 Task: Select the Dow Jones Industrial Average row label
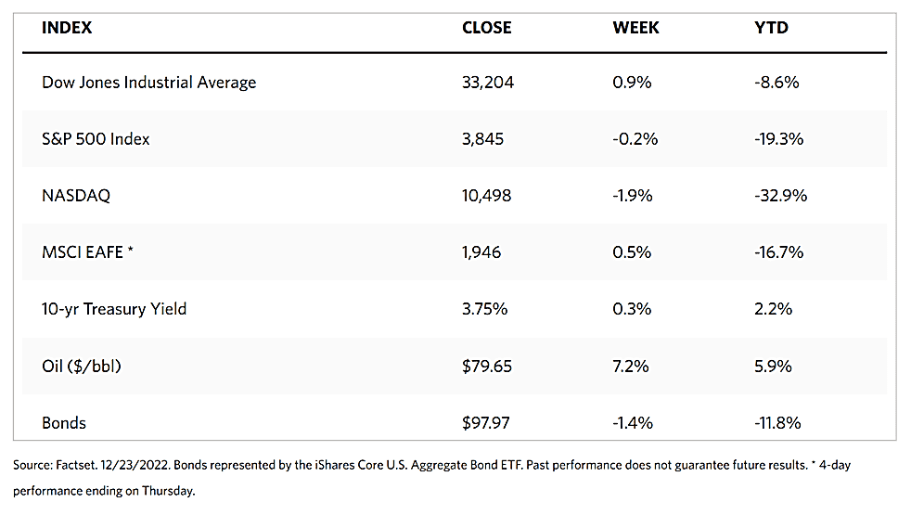pyautogui.click(x=148, y=83)
